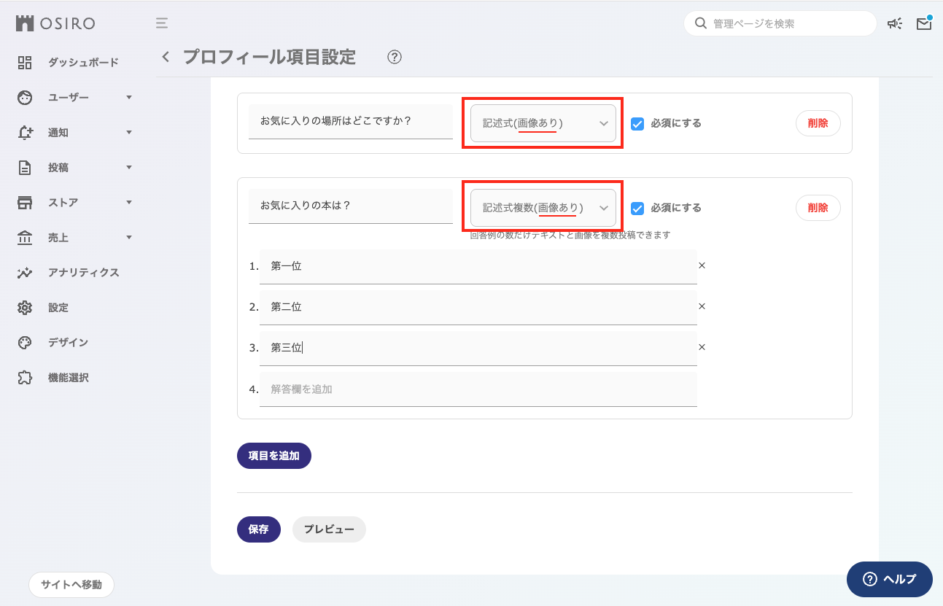Open the announcements megaphone icon
943x606 pixels.
point(894,24)
